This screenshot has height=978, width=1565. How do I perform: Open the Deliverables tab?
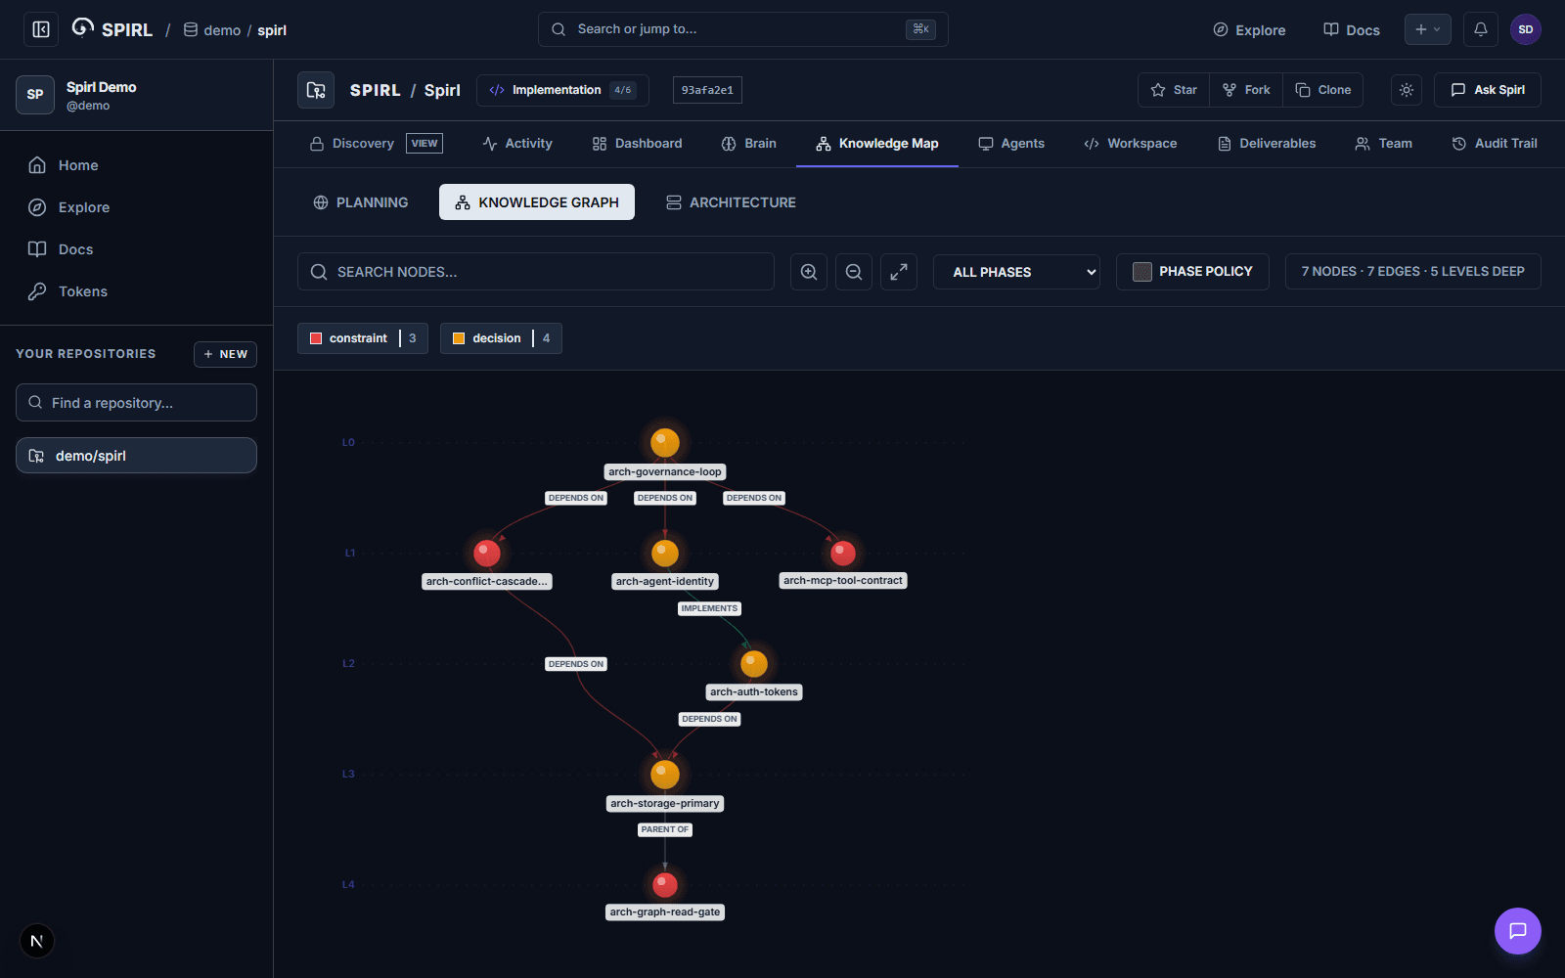point(1267,144)
